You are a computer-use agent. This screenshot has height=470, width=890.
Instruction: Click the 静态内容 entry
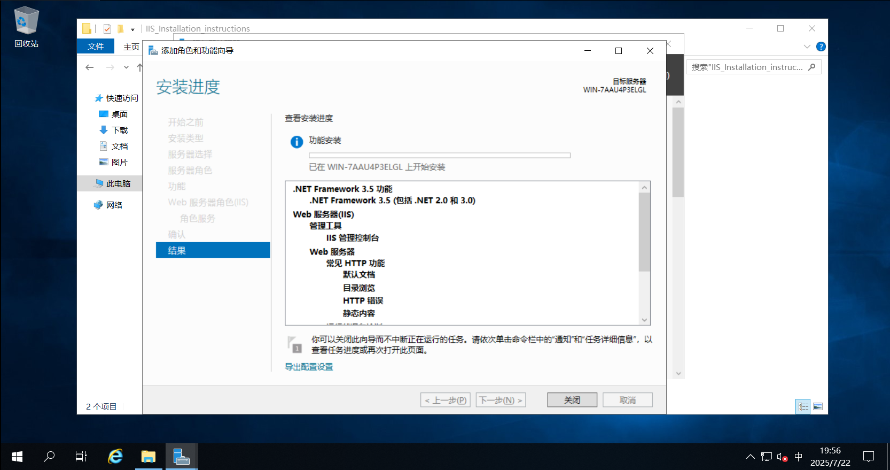pos(359,313)
